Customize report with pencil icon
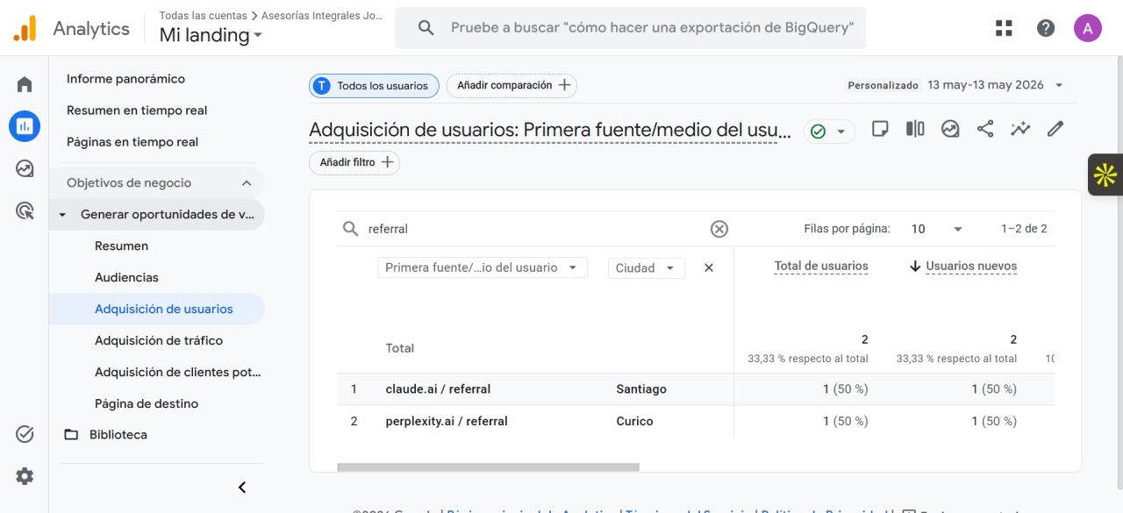This screenshot has width=1123, height=513. tap(1055, 129)
